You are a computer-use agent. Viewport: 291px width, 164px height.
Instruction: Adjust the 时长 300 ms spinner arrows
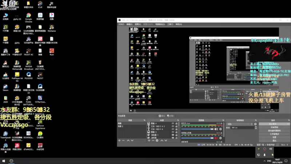[x=256, y=128]
